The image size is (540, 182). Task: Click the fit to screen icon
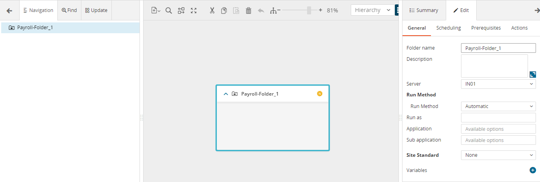[194, 10]
